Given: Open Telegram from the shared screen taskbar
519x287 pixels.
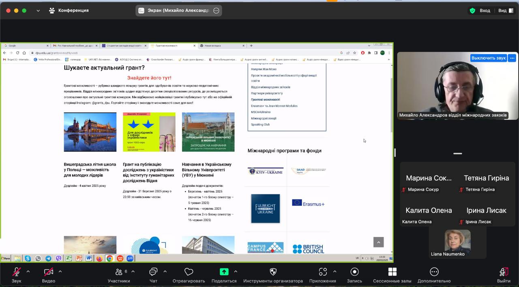Looking at the screenshot, I should 48,258.
